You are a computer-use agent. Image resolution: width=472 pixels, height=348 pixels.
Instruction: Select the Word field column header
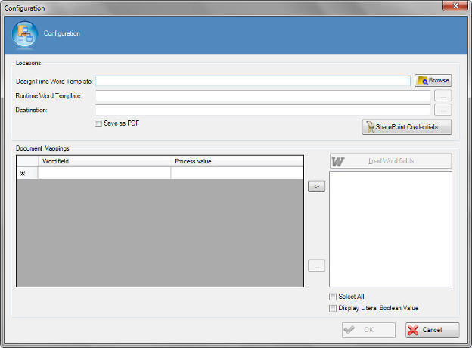tap(104, 161)
